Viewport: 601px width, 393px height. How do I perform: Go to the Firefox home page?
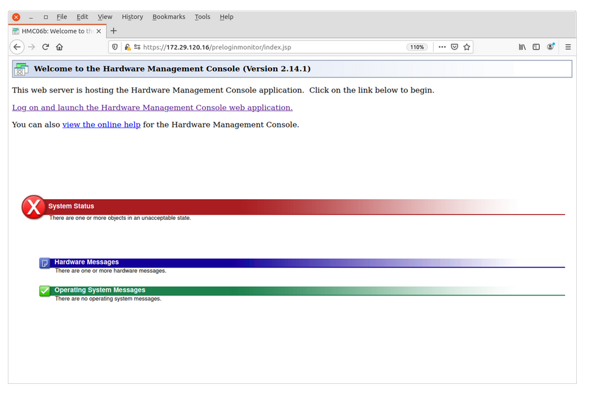tap(59, 47)
